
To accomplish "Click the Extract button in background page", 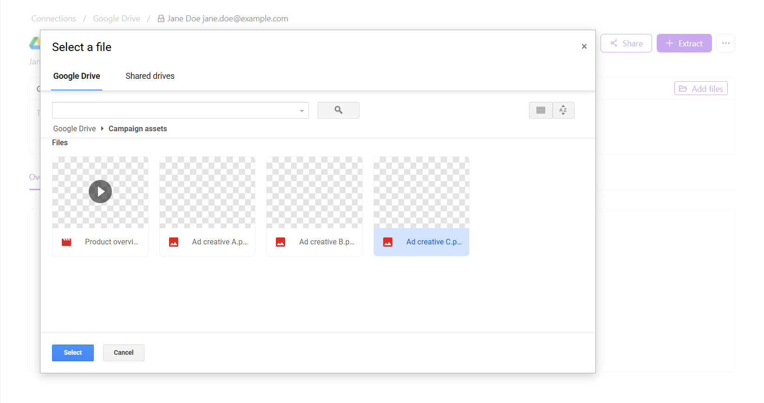I will (x=684, y=43).
